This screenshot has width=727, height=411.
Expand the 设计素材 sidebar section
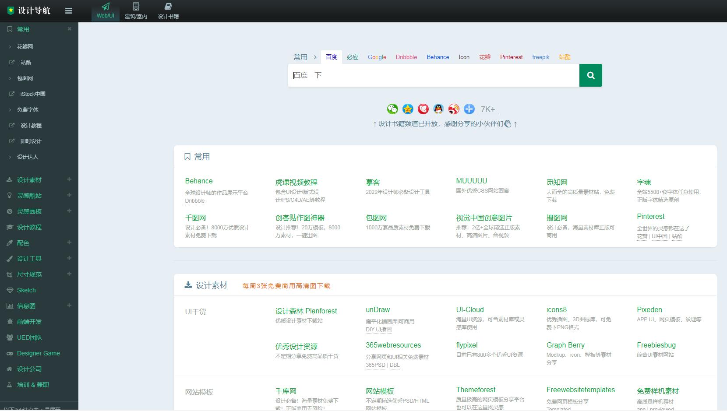point(69,179)
